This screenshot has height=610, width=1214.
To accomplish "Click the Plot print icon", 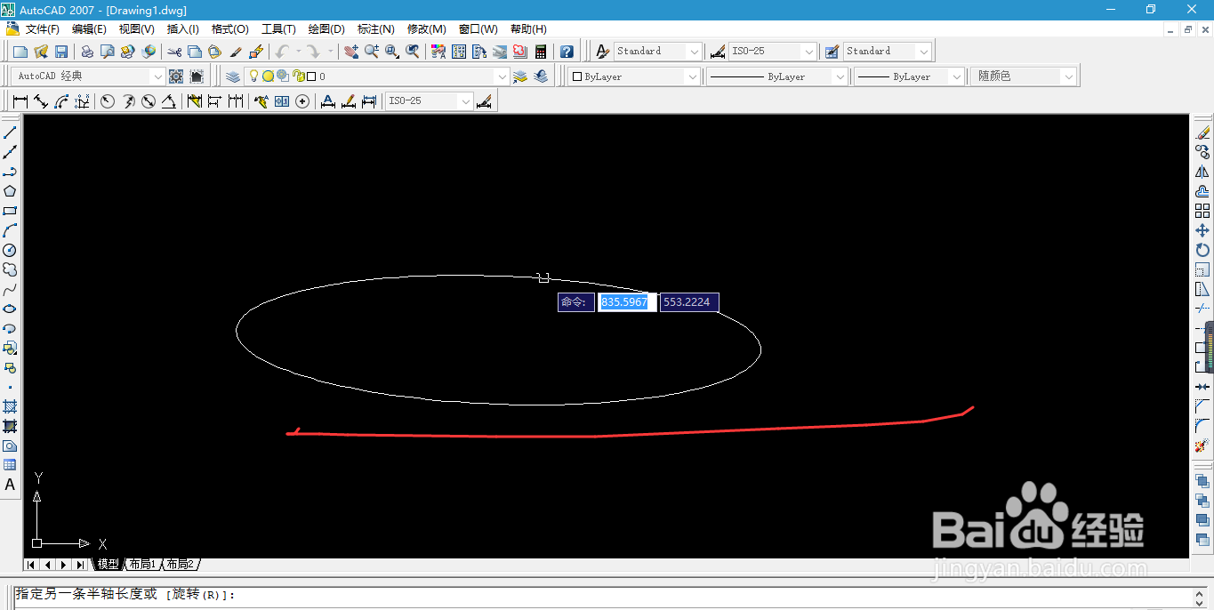I will pos(87,52).
